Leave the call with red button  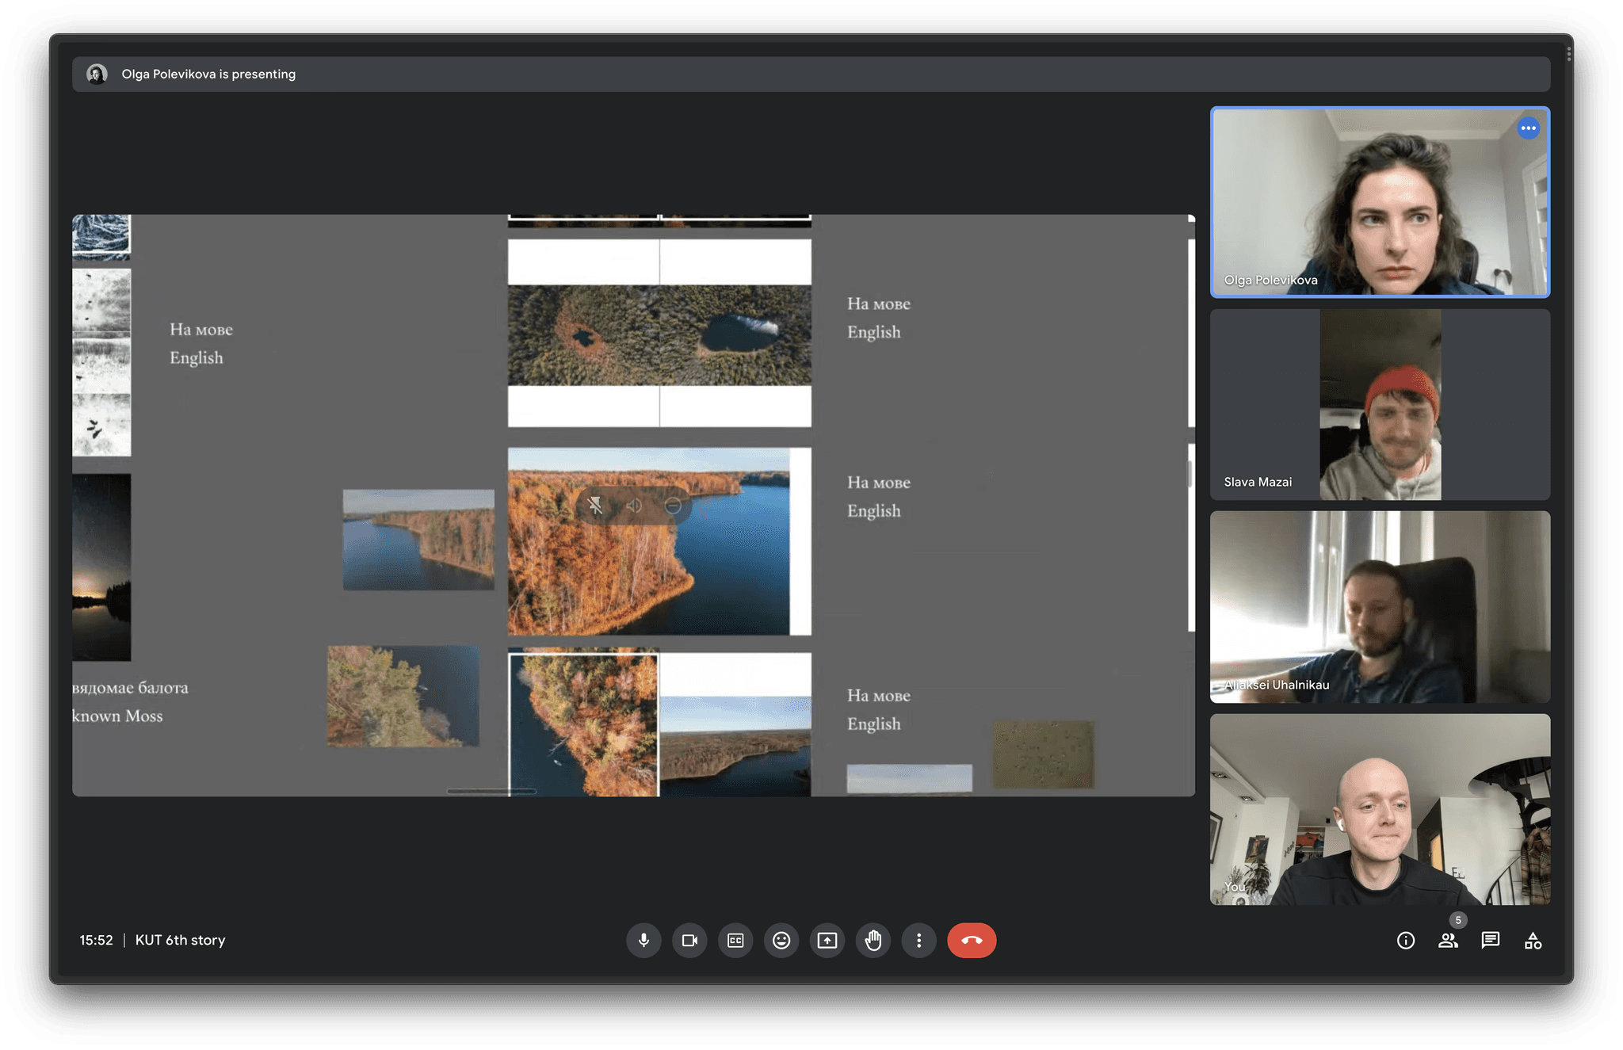coord(972,940)
